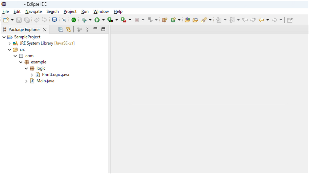Click the Save All icon
Screen dimensions: 309x174
pos(27,20)
